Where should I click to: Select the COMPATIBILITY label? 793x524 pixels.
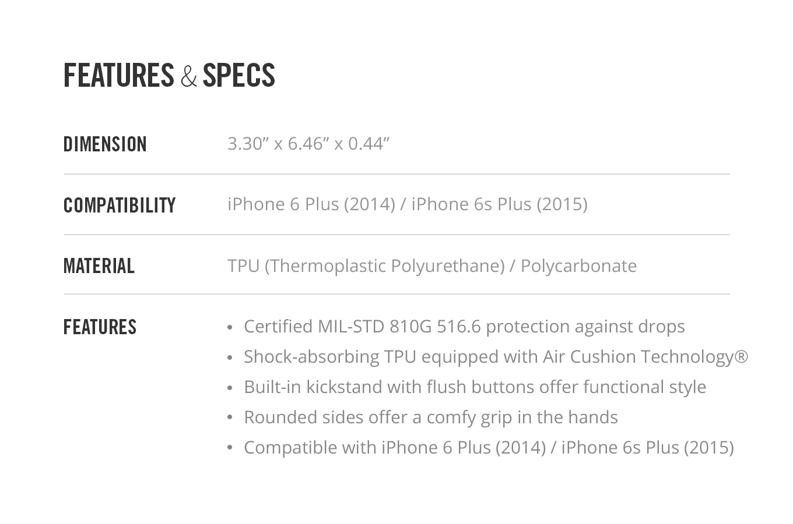click(x=120, y=205)
